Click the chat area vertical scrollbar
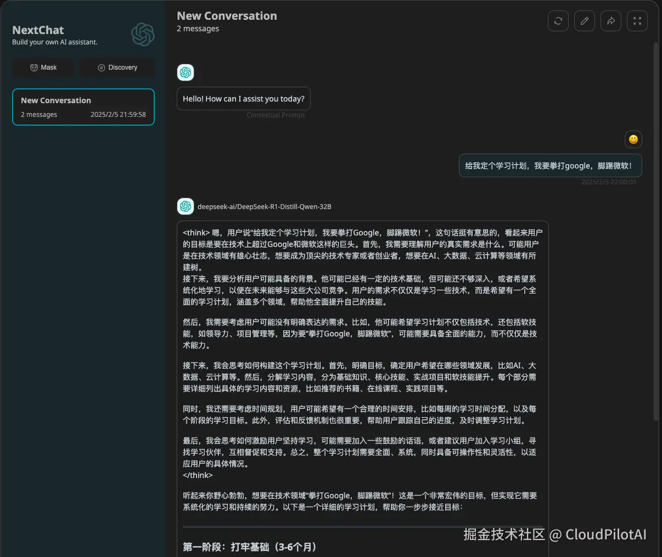Image resolution: width=662 pixels, height=557 pixels. pos(655,230)
